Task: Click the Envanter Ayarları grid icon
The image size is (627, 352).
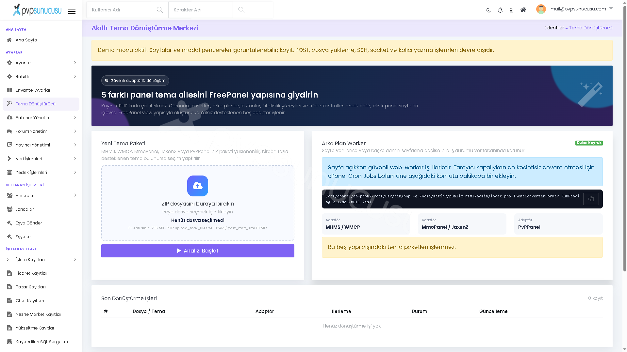Action: [x=9, y=90]
